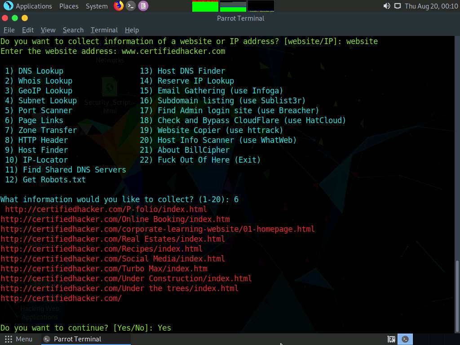Click the '2) Whois Lookup' line
The height and width of the screenshot is (345, 460).
coord(39,81)
